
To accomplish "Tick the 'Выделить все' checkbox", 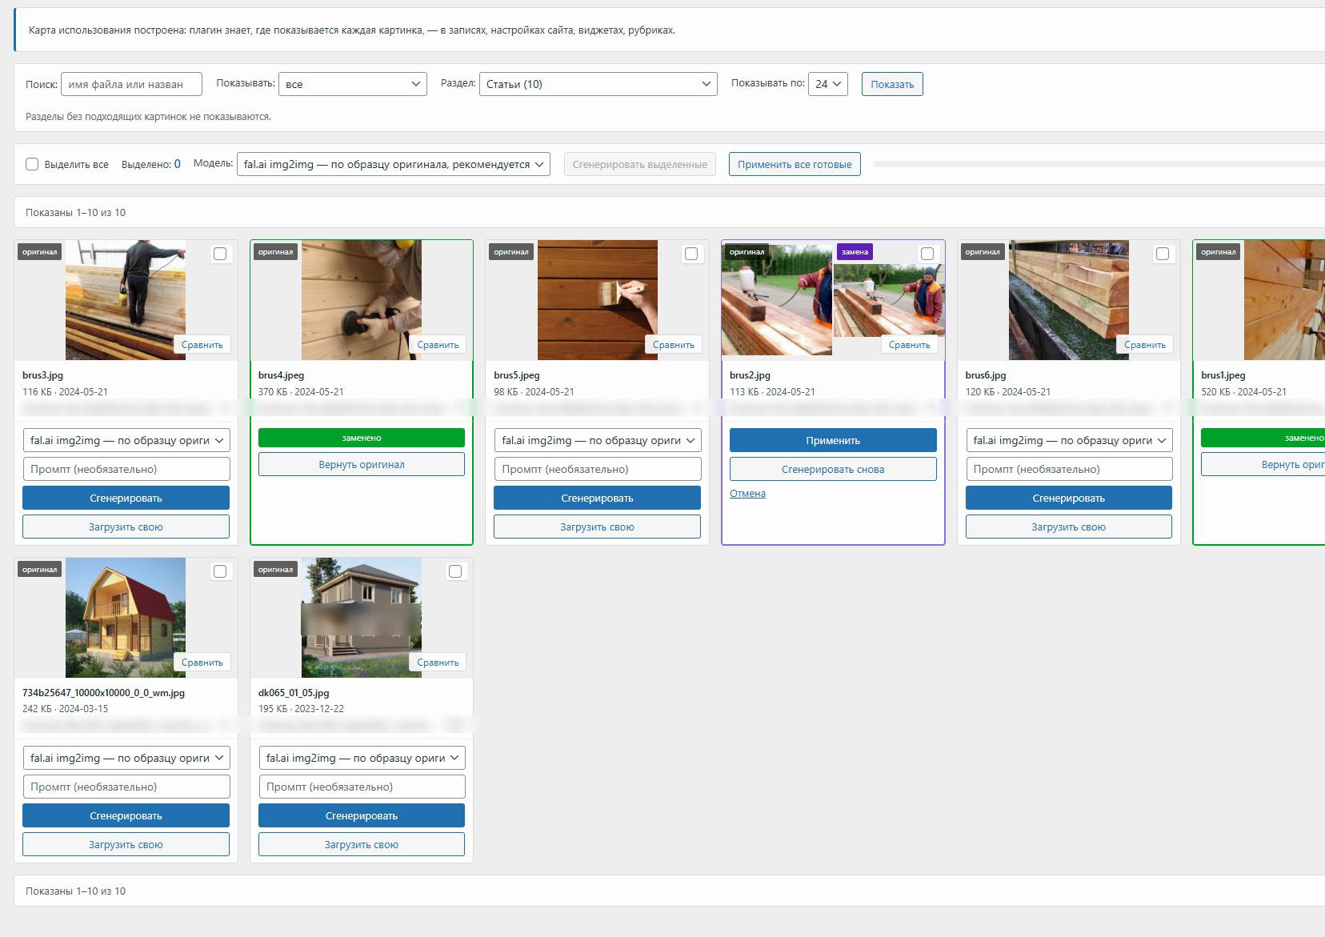I will tap(32, 164).
